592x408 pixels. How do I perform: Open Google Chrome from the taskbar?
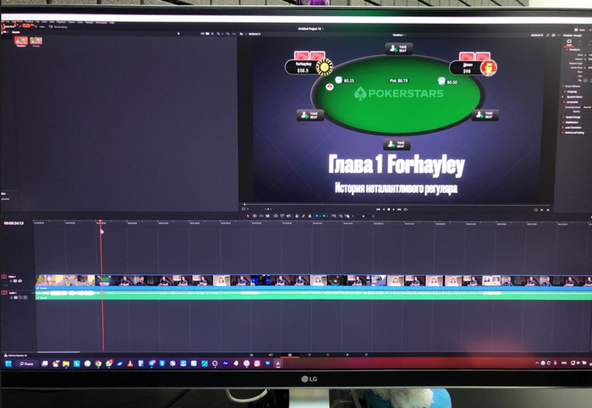(x=98, y=363)
